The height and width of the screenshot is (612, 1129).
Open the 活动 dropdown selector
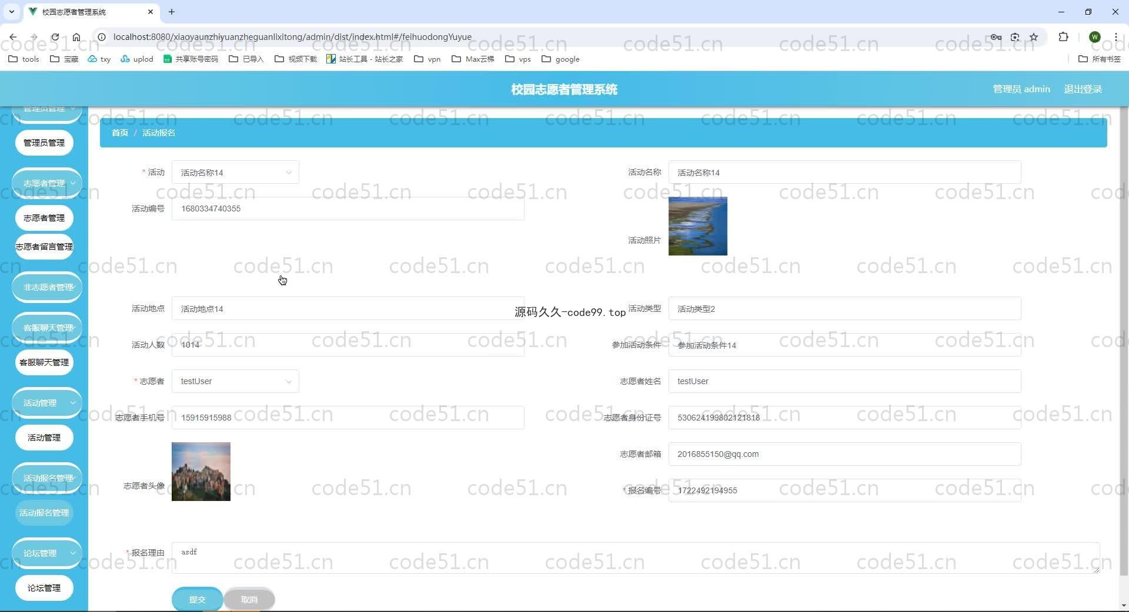235,173
